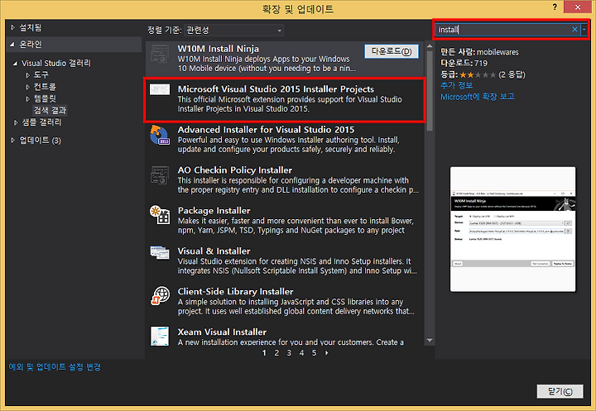596x411 pixels.
Task: Collapse the Visual Studio 갤러리 node
Action: (15, 64)
